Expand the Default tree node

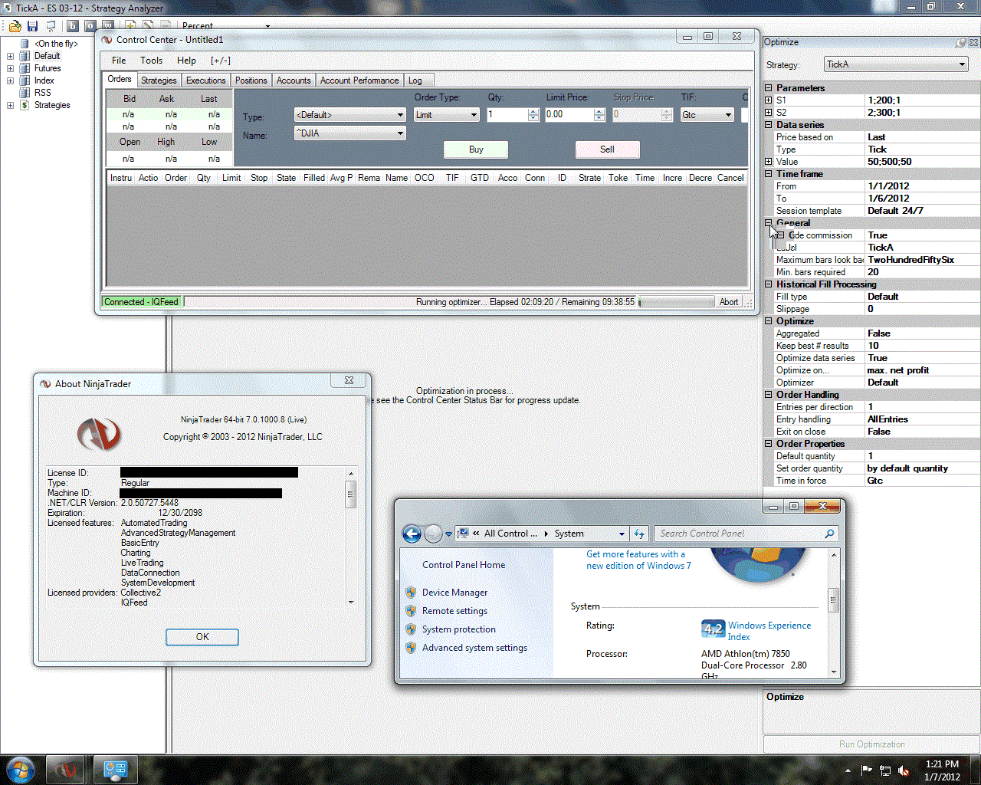pos(10,56)
